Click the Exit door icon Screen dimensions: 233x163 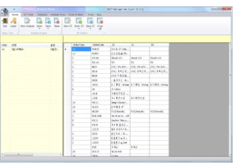pos(5,21)
